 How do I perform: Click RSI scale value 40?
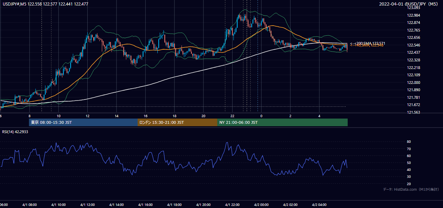coord(409,170)
